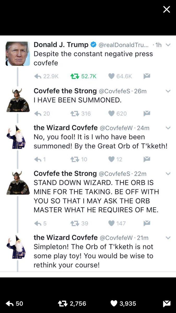Open options chevron on Trump's tweet
Image resolution: width=176 pixels, height=313 pixels.
pos(168,45)
